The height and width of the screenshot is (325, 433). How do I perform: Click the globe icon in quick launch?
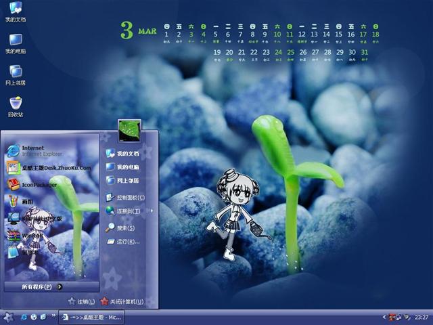tap(34, 317)
